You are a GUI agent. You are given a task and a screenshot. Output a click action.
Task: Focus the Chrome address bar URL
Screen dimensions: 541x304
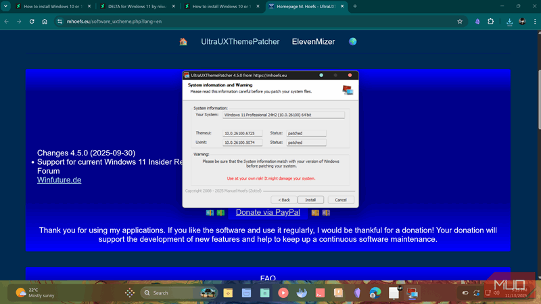[114, 22]
